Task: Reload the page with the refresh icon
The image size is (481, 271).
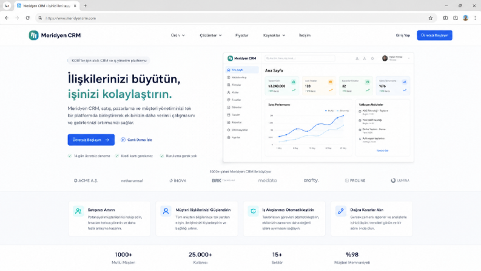Action: coord(28,18)
